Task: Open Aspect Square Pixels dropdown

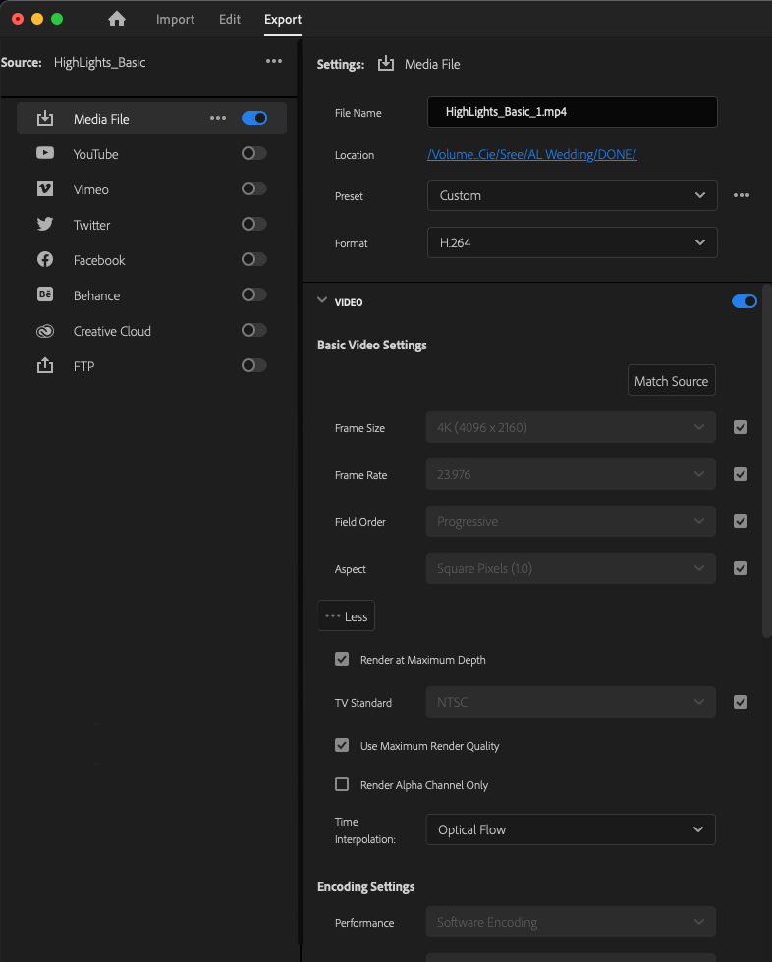Action: click(x=571, y=568)
